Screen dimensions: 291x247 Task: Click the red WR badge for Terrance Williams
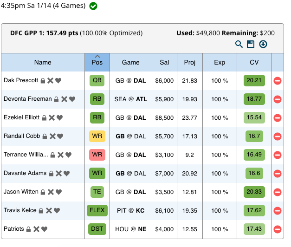(x=97, y=155)
